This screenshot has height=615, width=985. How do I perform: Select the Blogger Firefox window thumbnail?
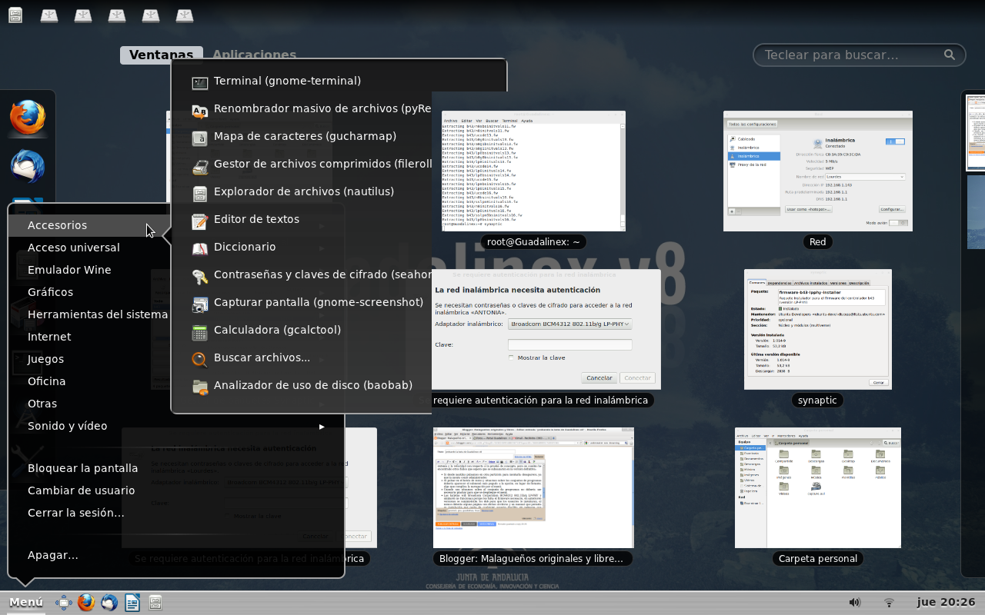533,487
